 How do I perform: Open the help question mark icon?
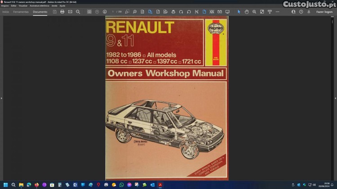point(302,12)
